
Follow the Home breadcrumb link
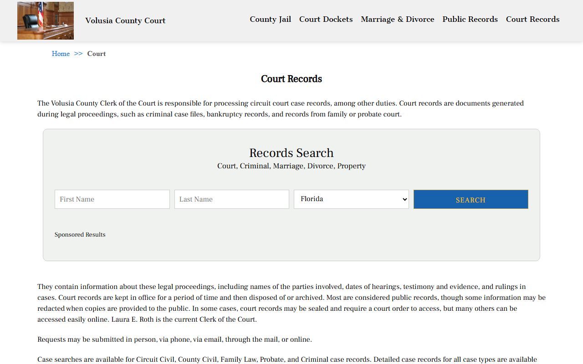pyautogui.click(x=61, y=54)
